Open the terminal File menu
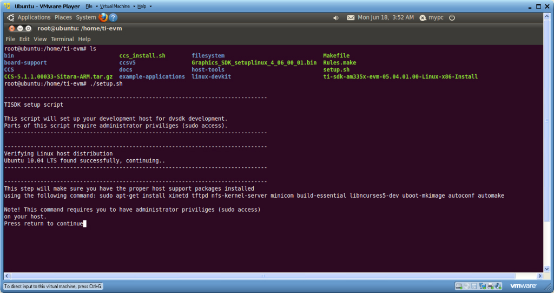554x293 pixels. (10, 39)
